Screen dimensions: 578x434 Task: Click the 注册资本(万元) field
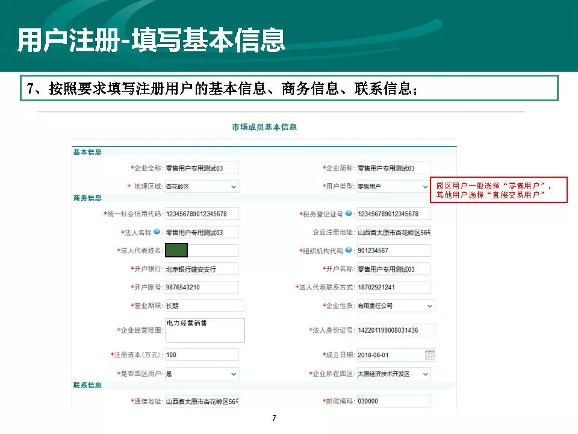[201, 355]
